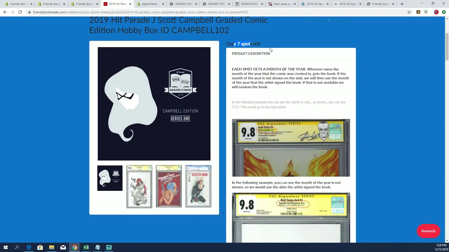Click the 'EACH SPOT GETS A MONTH' paragraph
The image size is (449, 252).
[290, 78]
